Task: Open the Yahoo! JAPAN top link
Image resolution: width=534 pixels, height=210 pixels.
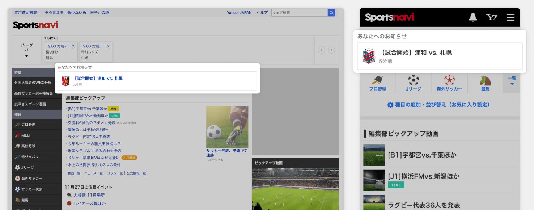Action: [239, 13]
